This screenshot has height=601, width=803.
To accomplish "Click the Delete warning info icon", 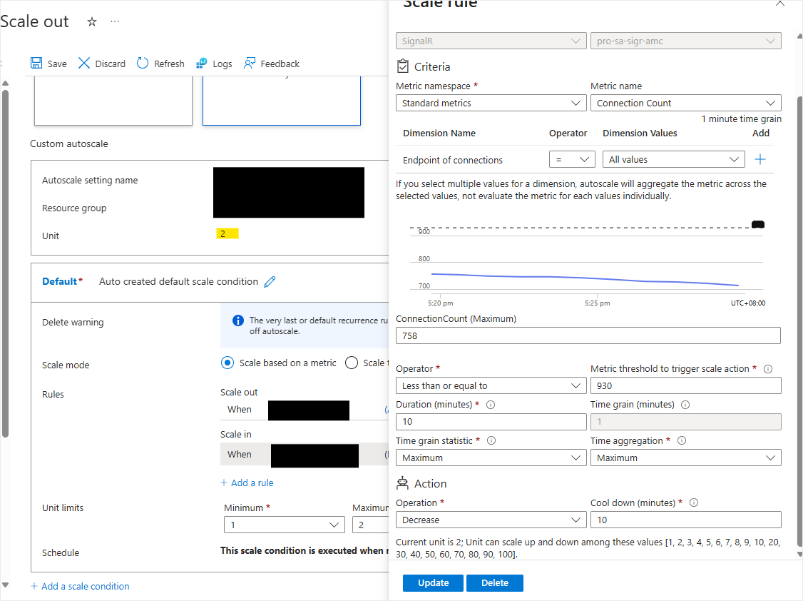I will tap(238, 320).
